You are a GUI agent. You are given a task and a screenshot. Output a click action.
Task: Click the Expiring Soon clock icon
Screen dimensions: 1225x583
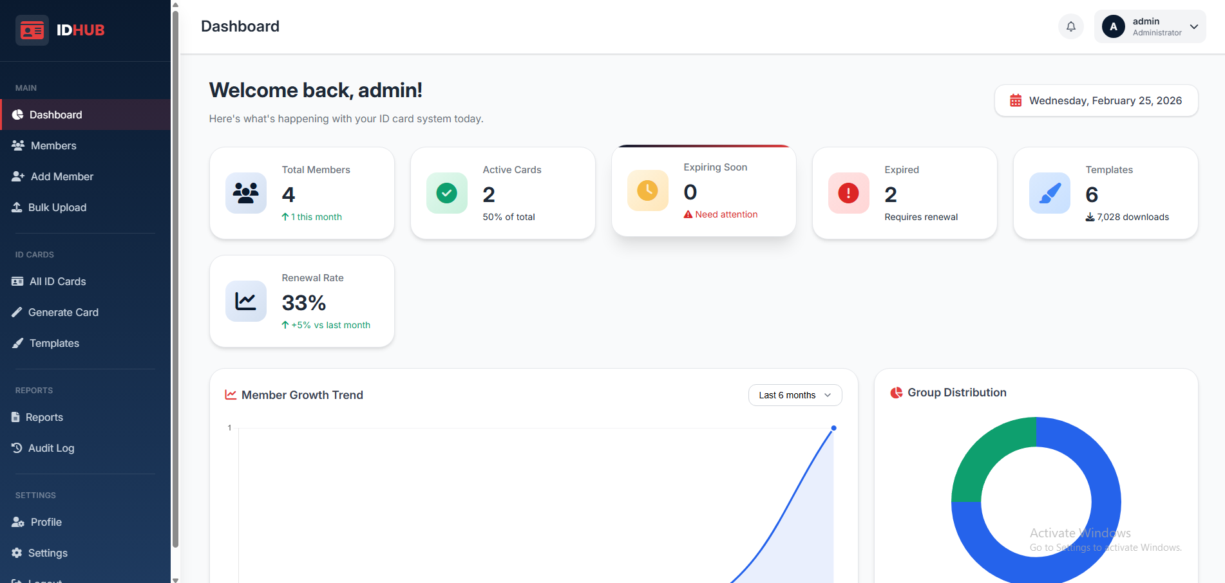click(647, 190)
